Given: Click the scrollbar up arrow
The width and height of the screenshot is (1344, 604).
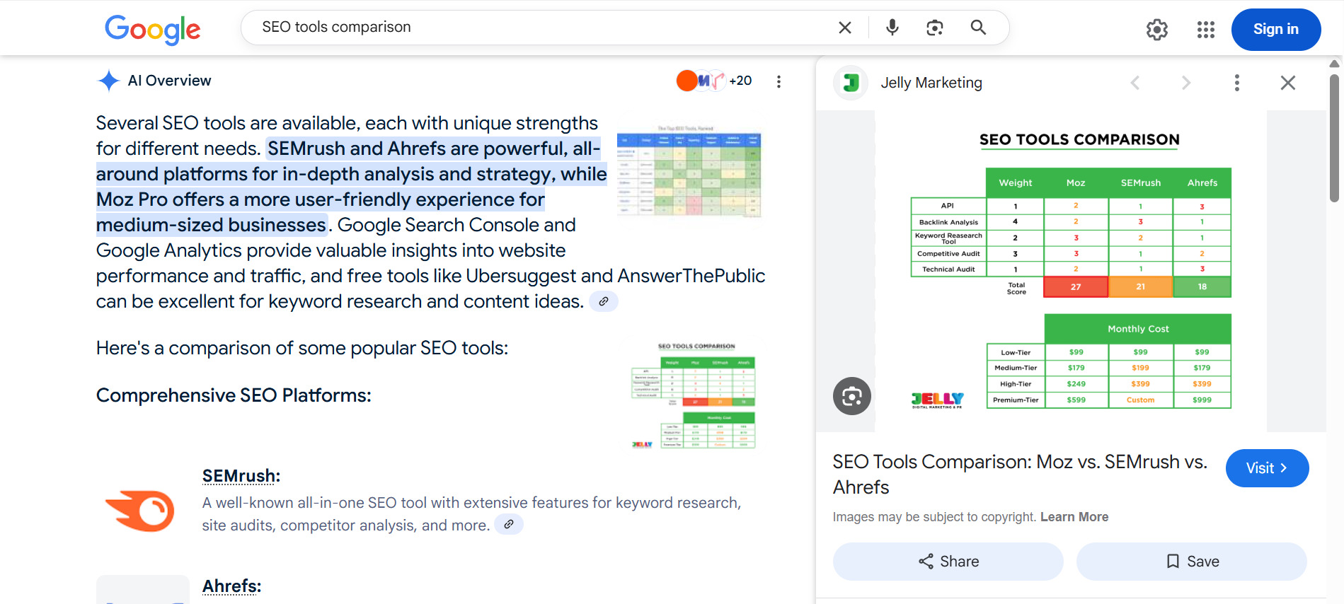Looking at the screenshot, I should click(x=1334, y=64).
